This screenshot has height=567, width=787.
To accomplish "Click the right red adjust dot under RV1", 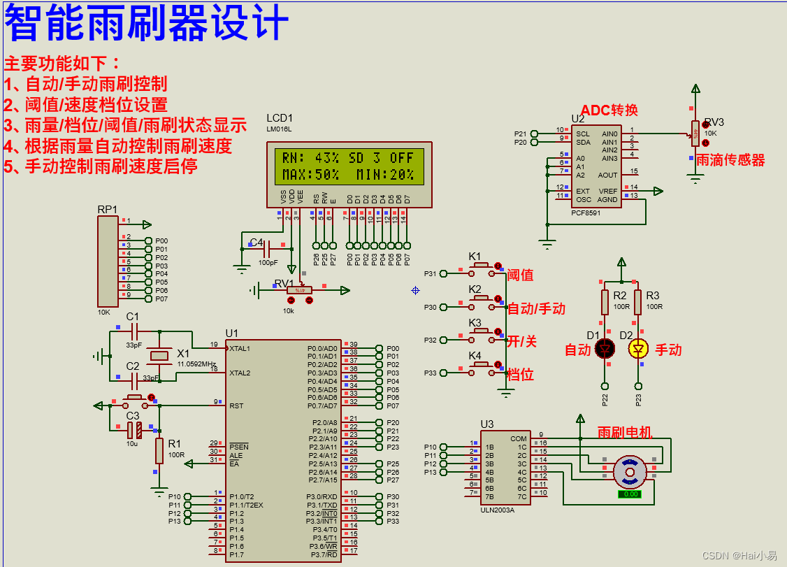I will coord(309,300).
